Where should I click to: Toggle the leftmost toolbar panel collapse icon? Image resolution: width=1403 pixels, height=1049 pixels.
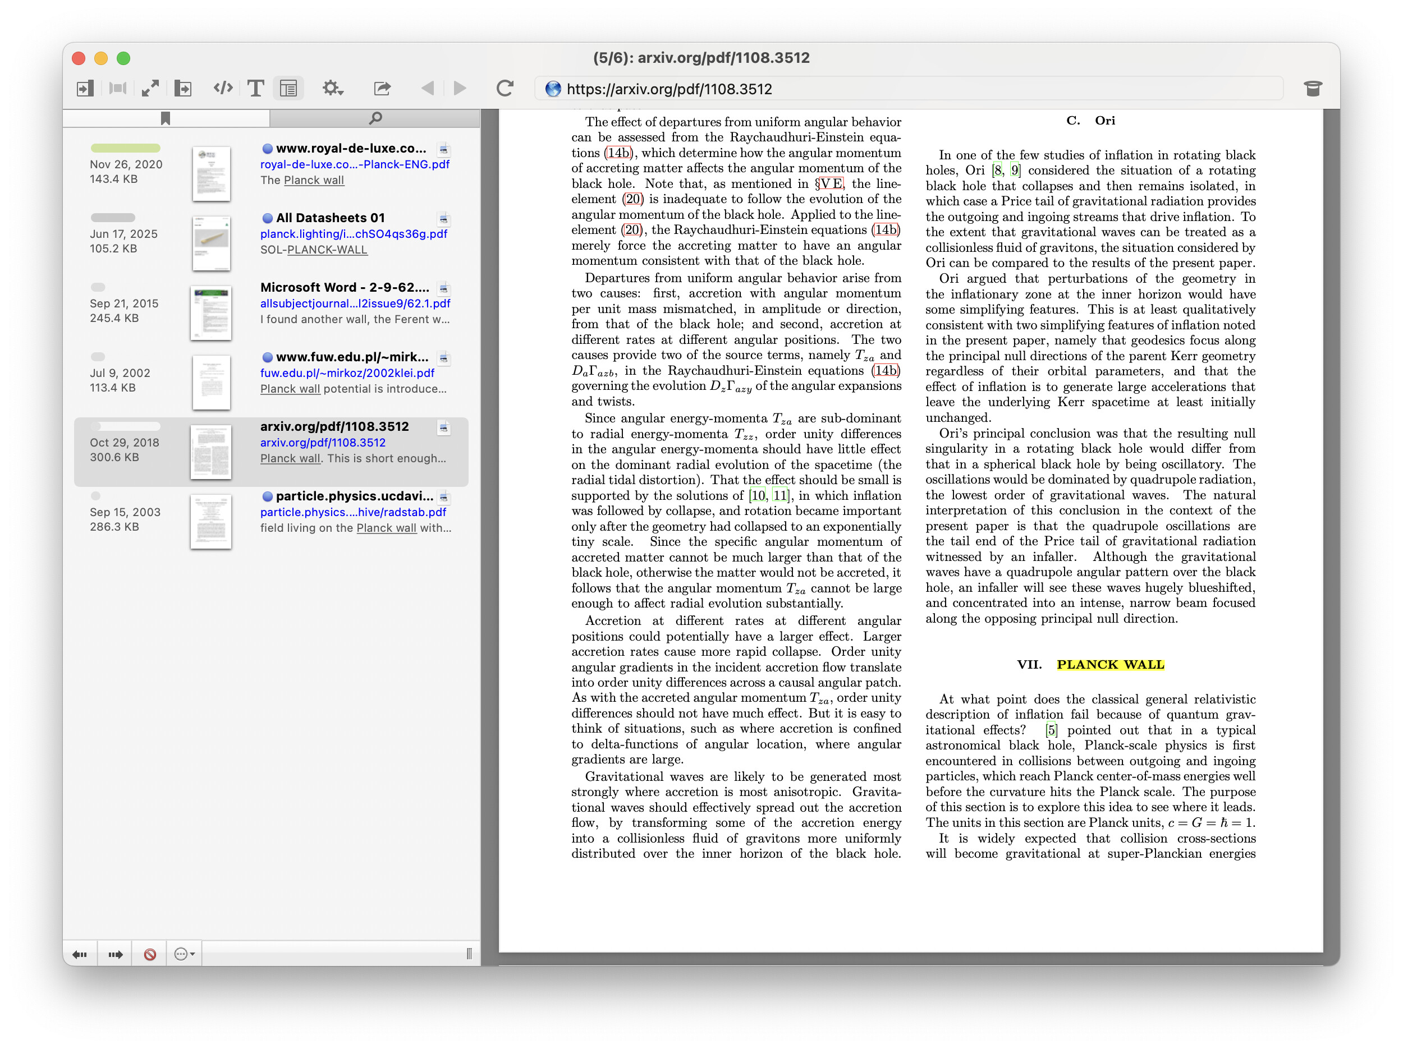coord(84,88)
